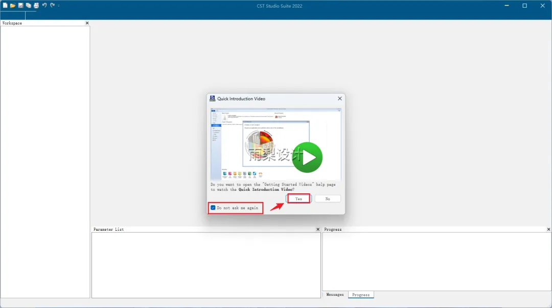Click the green play button on the video preview

click(x=307, y=158)
